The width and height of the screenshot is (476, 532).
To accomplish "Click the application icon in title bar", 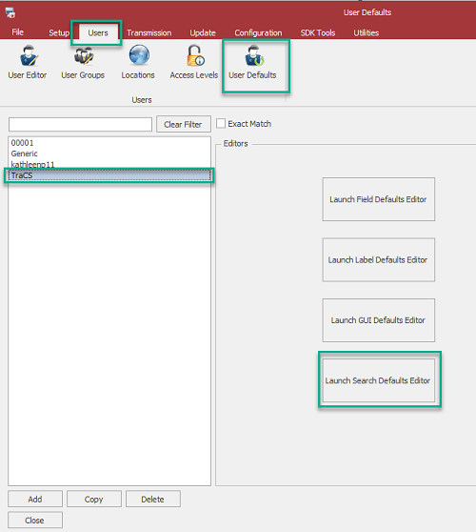I will point(10,12).
